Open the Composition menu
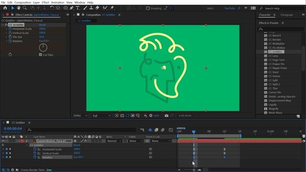Image resolution: width=306 pixels, height=172 pixels. coord(22,2)
